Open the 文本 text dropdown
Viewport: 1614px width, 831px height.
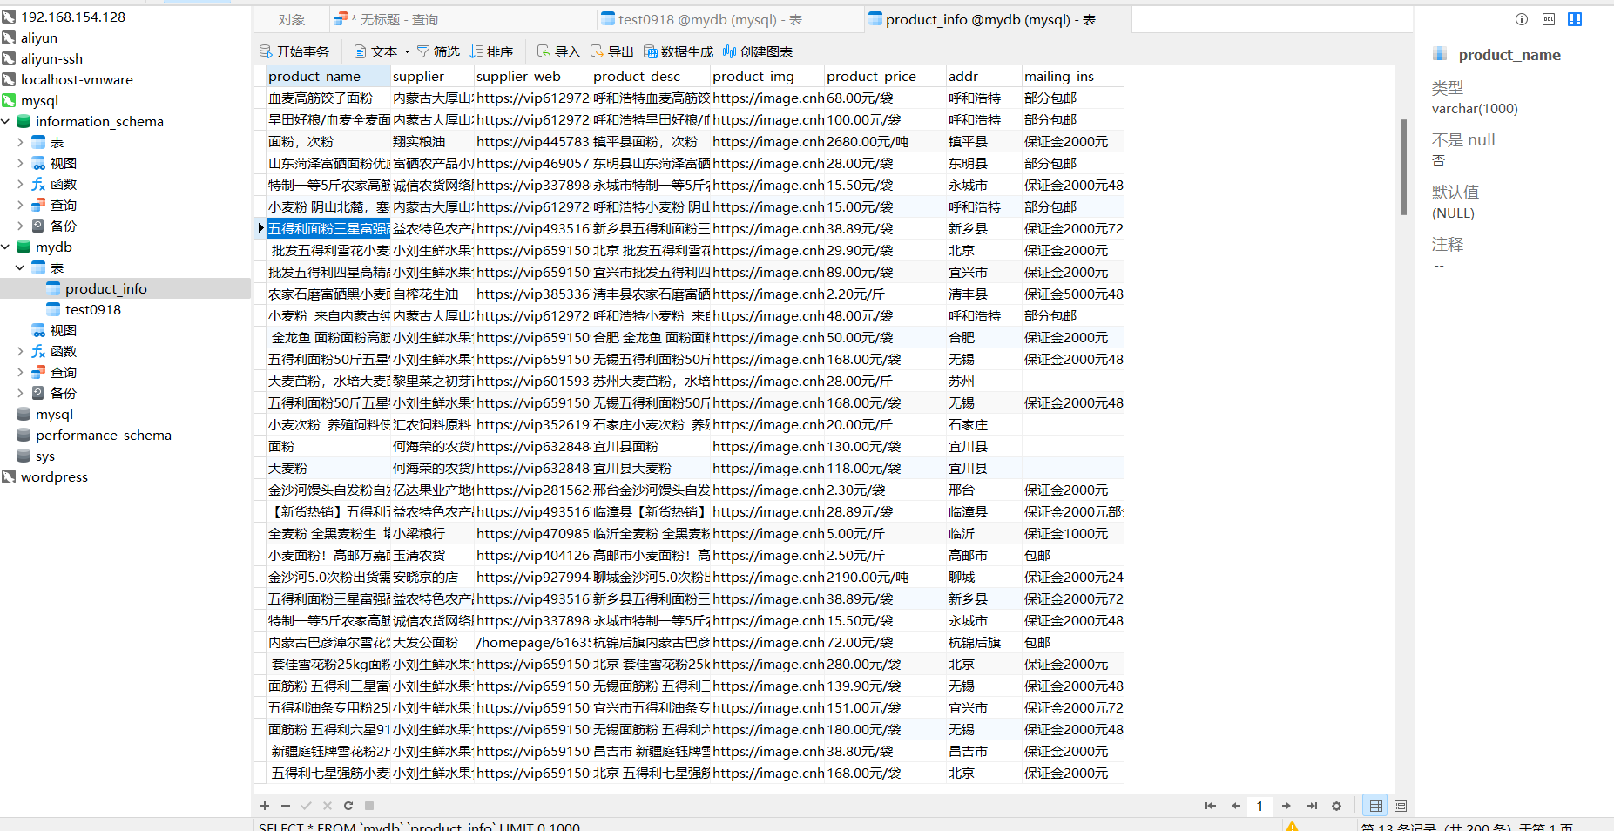[x=382, y=52]
